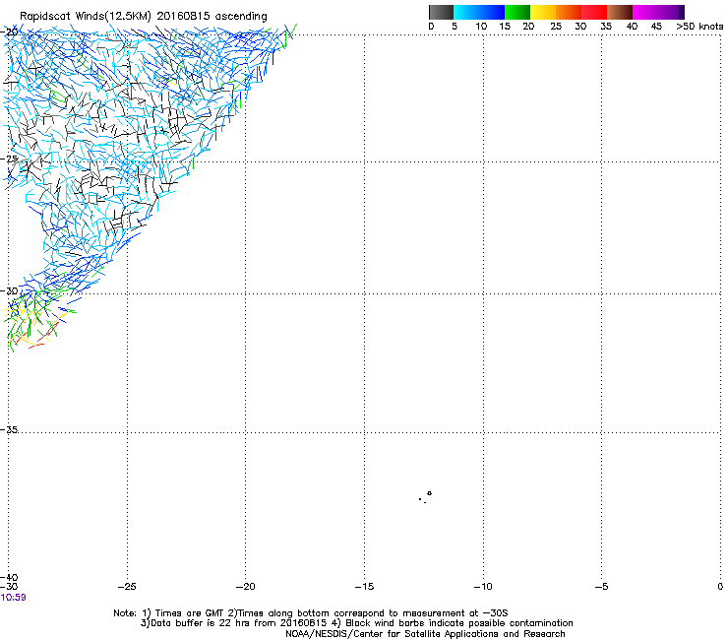Click the latitude label '-40'
Viewport: 728px width, 640px height.
10,578
